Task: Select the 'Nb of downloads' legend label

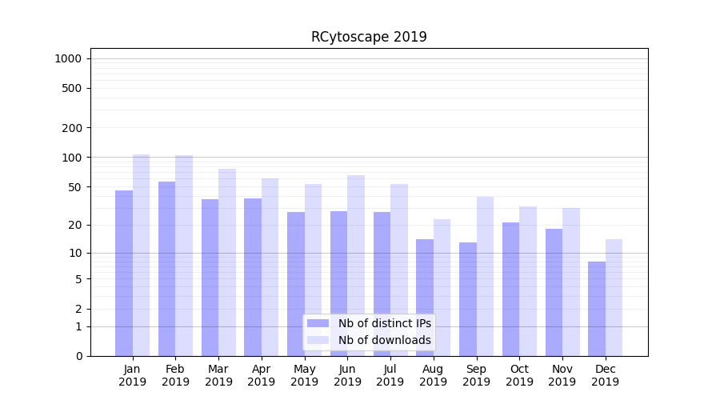Action: 384,340
